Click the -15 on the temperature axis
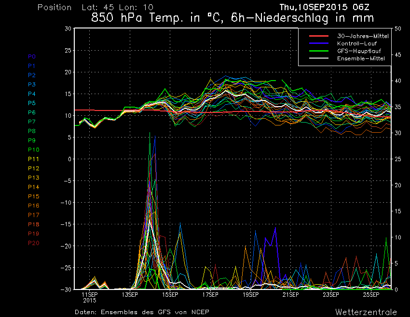Image resolution: width=410 pixels, height=317 pixels. (x=66, y=224)
